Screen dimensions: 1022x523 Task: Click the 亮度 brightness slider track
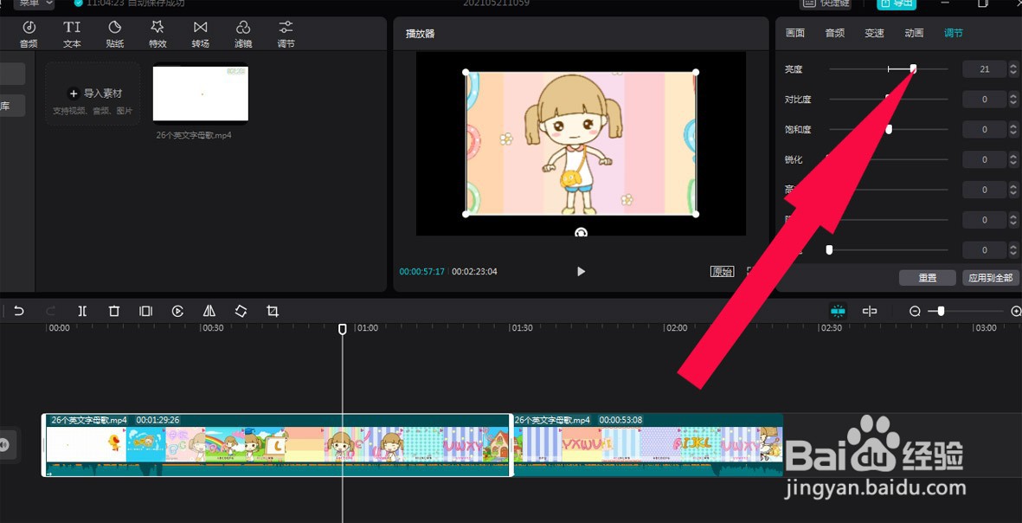coord(889,69)
